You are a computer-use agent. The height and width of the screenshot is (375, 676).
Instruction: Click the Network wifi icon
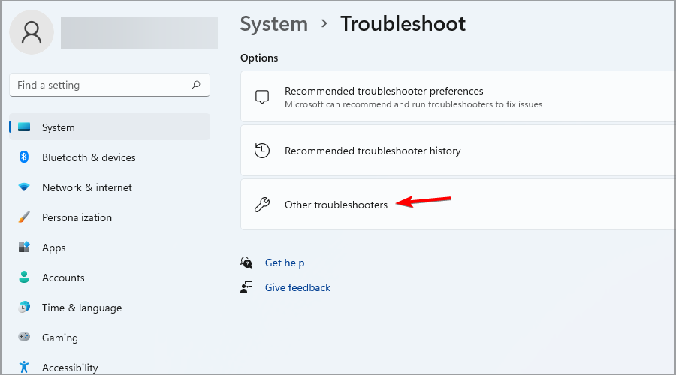pyautogui.click(x=24, y=187)
